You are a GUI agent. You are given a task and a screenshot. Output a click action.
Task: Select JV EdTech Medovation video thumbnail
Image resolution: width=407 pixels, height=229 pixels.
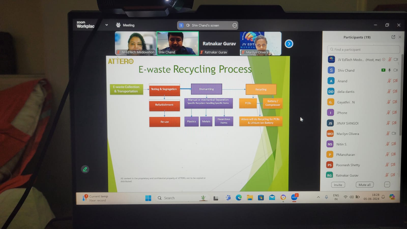[136, 43]
